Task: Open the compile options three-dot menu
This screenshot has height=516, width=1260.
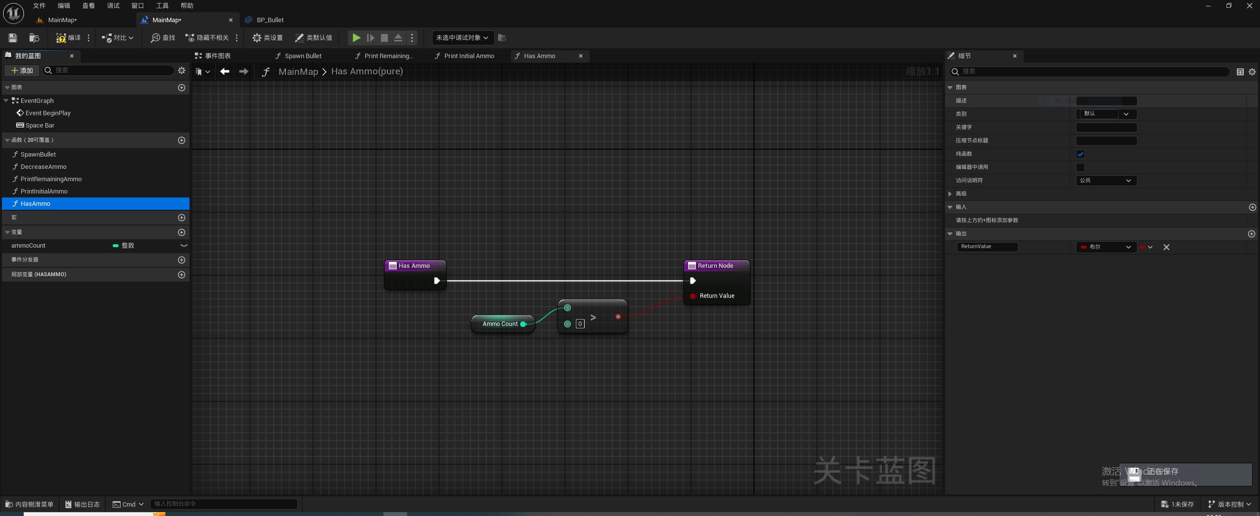Action: click(89, 38)
